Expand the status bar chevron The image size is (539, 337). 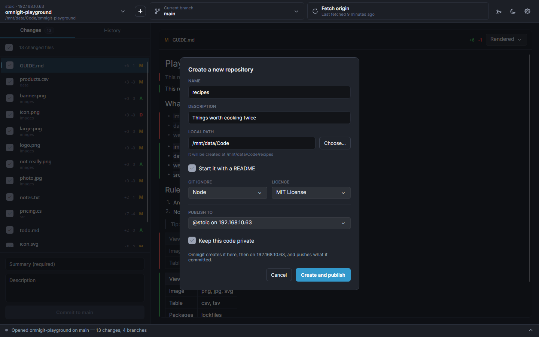pos(530,330)
